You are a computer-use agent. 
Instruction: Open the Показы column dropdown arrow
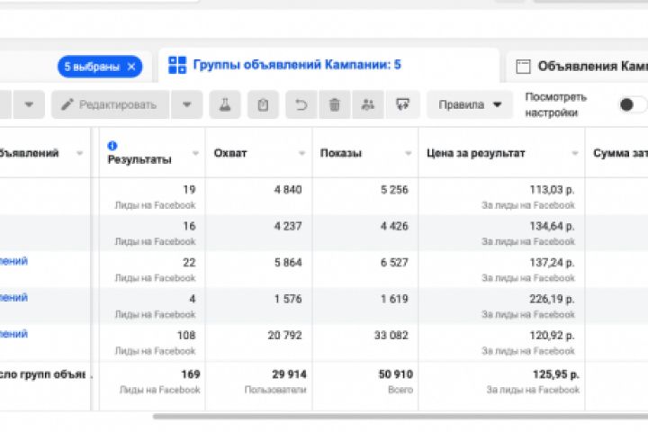[x=408, y=154]
